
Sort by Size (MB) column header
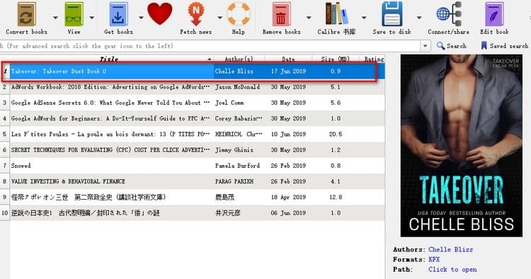pyautogui.click(x=336, y=59)
